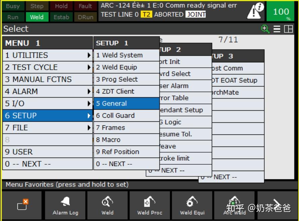This screenshot has height=221, width=299.
Task: Open the Weld Proc favorite
Action: tap(150, 205)
